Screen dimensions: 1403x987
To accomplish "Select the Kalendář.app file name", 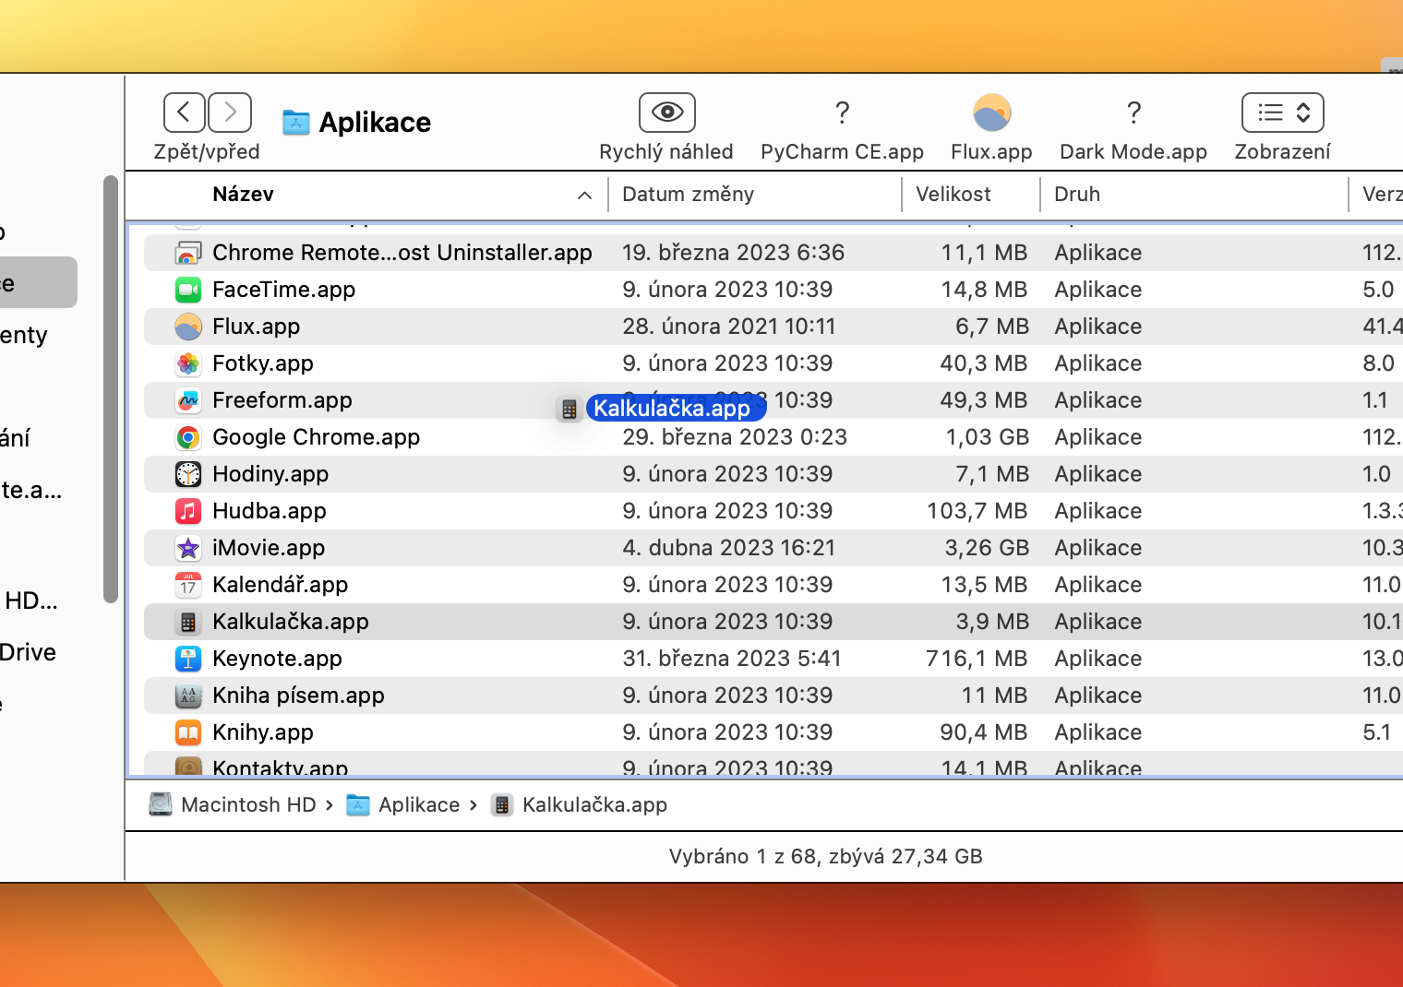I will pos(280,585).
